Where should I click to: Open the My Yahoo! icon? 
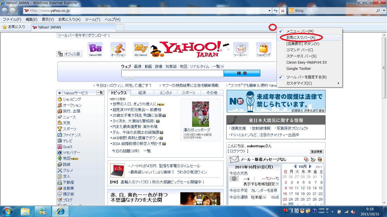[x=141, y=49]
